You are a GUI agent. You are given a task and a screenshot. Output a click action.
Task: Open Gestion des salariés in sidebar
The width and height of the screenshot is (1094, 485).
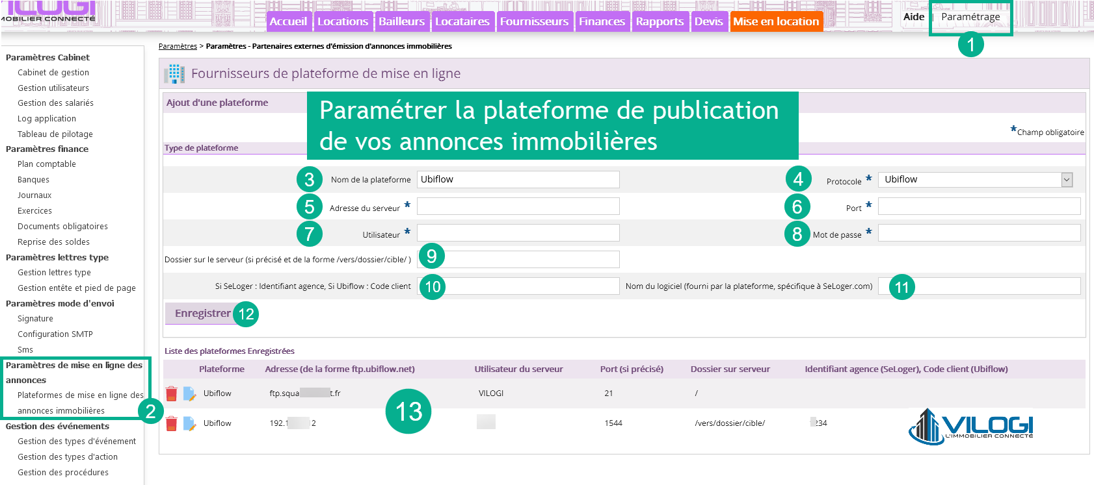pos(55,103)
